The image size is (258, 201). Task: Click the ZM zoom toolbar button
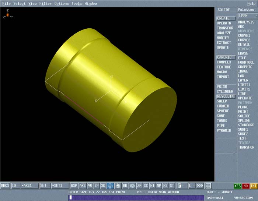139,186
